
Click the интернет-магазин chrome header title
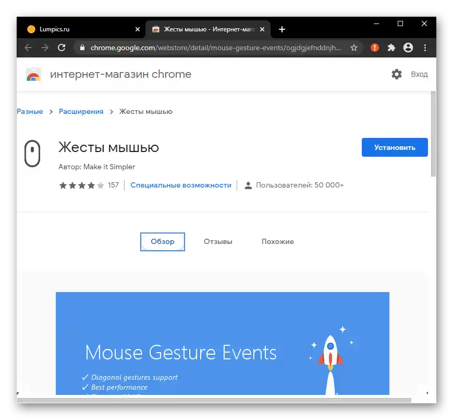[x=121, y=74]
